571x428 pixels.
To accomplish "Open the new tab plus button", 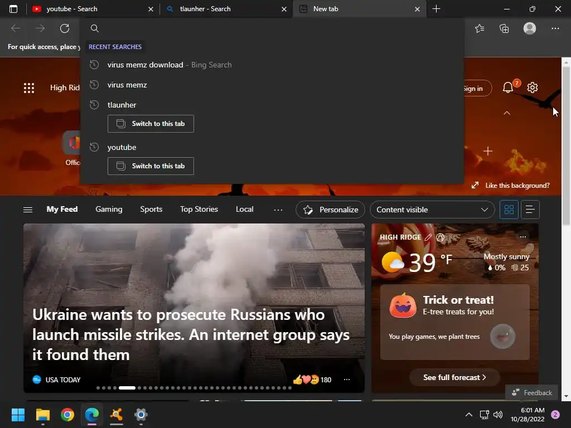I will (436, 9).
